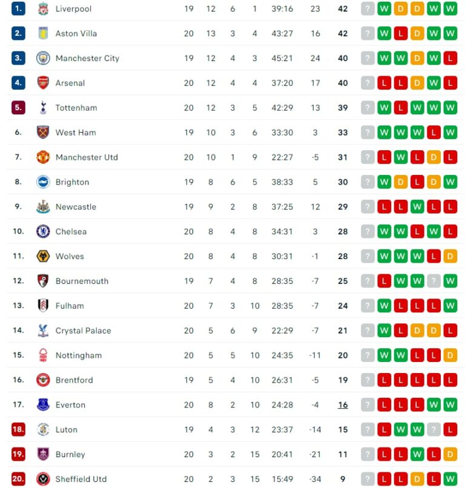Viewport: 465px width, 488px height.
Task: Click Burnley's orange D form badge
Action: click(x=450, y=454)
